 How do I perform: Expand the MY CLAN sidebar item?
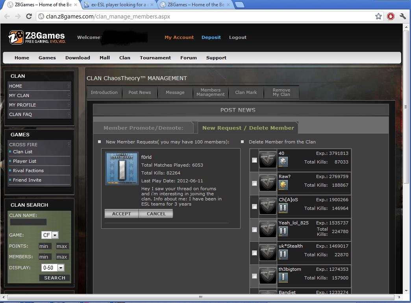pos(39,95)
